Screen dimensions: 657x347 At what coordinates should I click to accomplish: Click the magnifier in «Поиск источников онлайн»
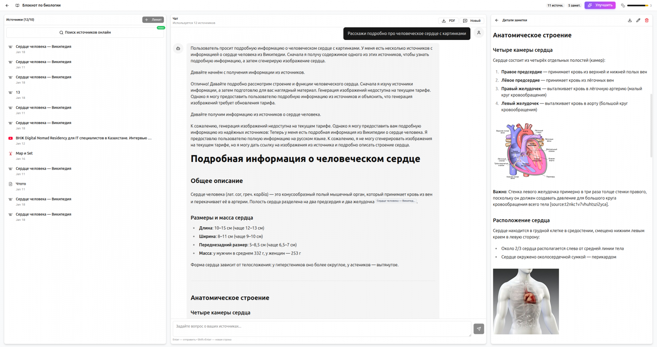point(61,32)
